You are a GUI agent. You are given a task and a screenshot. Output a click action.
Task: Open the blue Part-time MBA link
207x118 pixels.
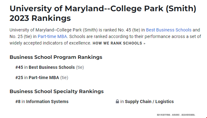click(x=52, y=36)
